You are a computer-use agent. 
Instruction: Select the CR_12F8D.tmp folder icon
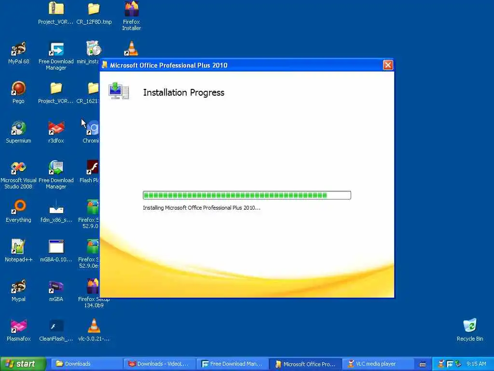point(94,10)
